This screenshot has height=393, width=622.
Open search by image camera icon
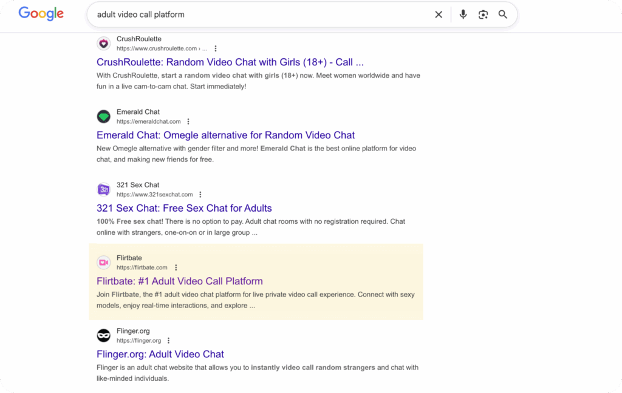483,15
